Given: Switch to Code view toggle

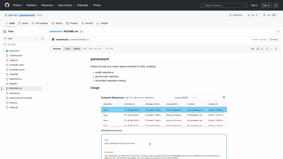Looking at the screenshot, I should pos(67,49).
